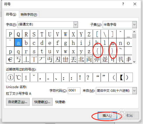Pick recent exclamation mark ! symbol
This screenshot has height=124, width=143.
click(81, 77)
